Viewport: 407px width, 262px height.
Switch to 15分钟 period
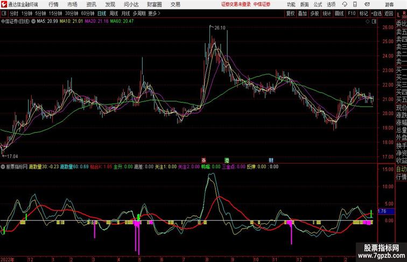(x=55, y=13)
